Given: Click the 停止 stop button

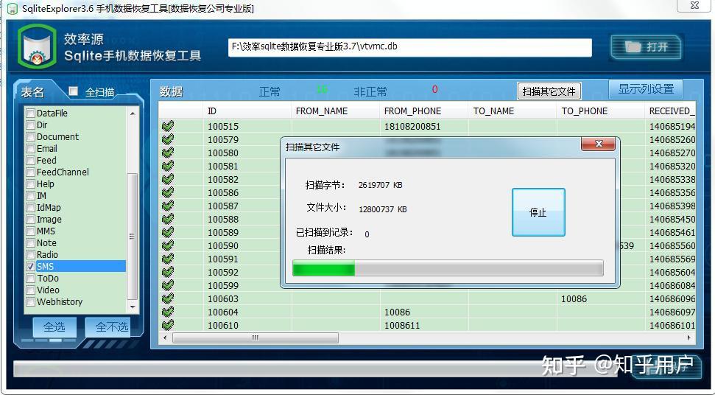Looking at the screenshot, I should coord(538,212).
